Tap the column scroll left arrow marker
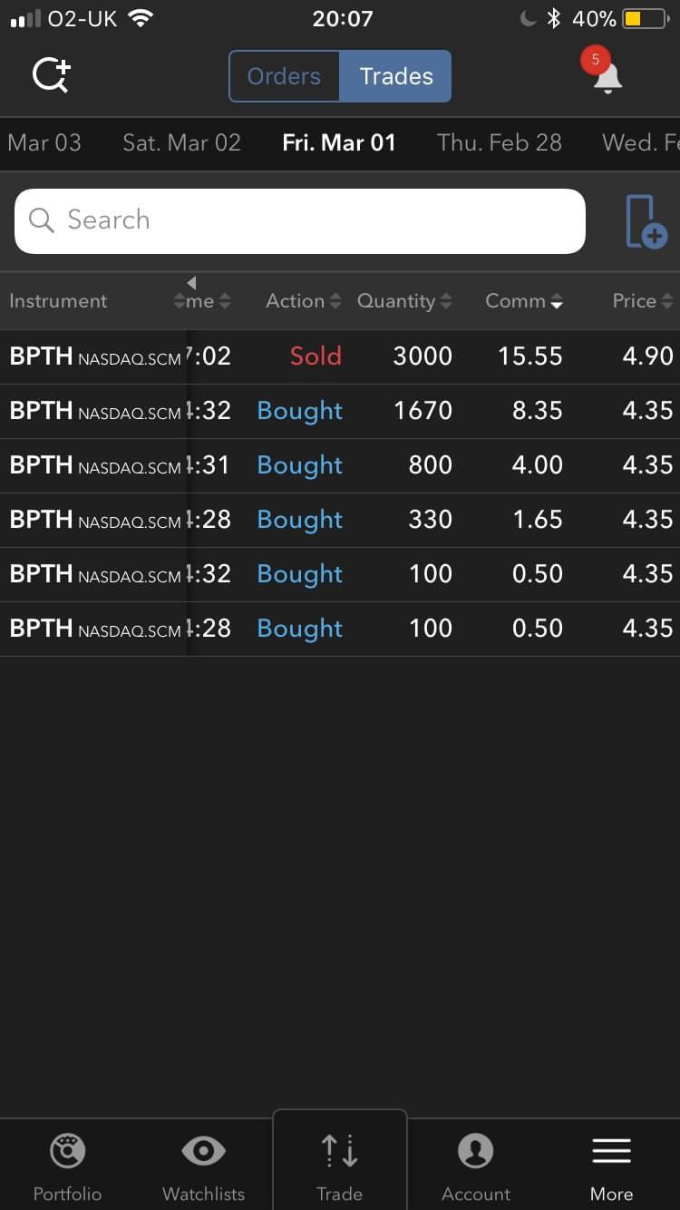Screen dimensions: 680x1210 (191, 283)
